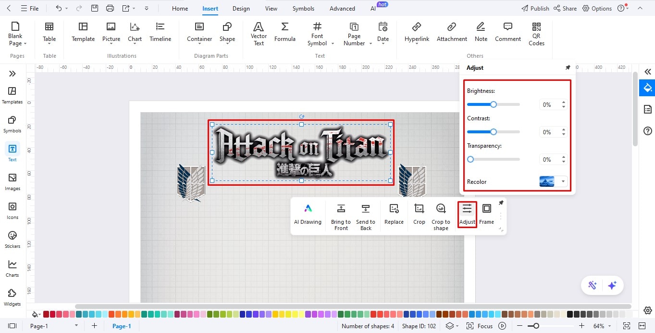
Task: Open Stickers panel in sidebar
Action: tap(12, 240)
